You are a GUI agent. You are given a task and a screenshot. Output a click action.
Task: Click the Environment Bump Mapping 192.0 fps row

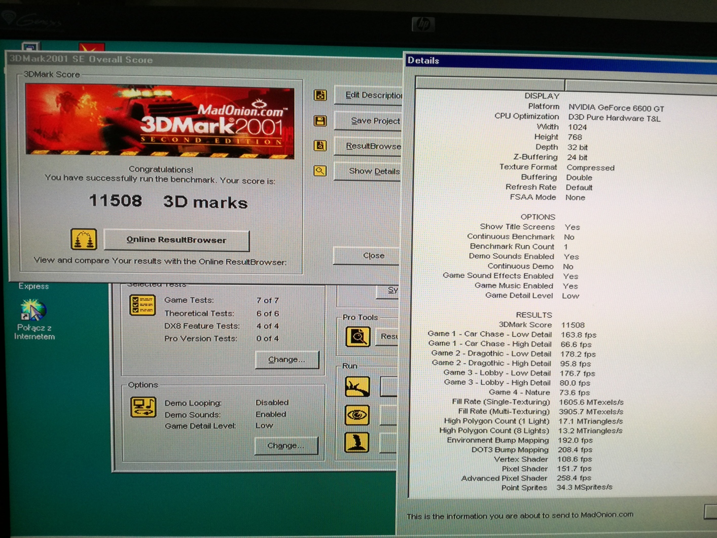coord(520,440)
